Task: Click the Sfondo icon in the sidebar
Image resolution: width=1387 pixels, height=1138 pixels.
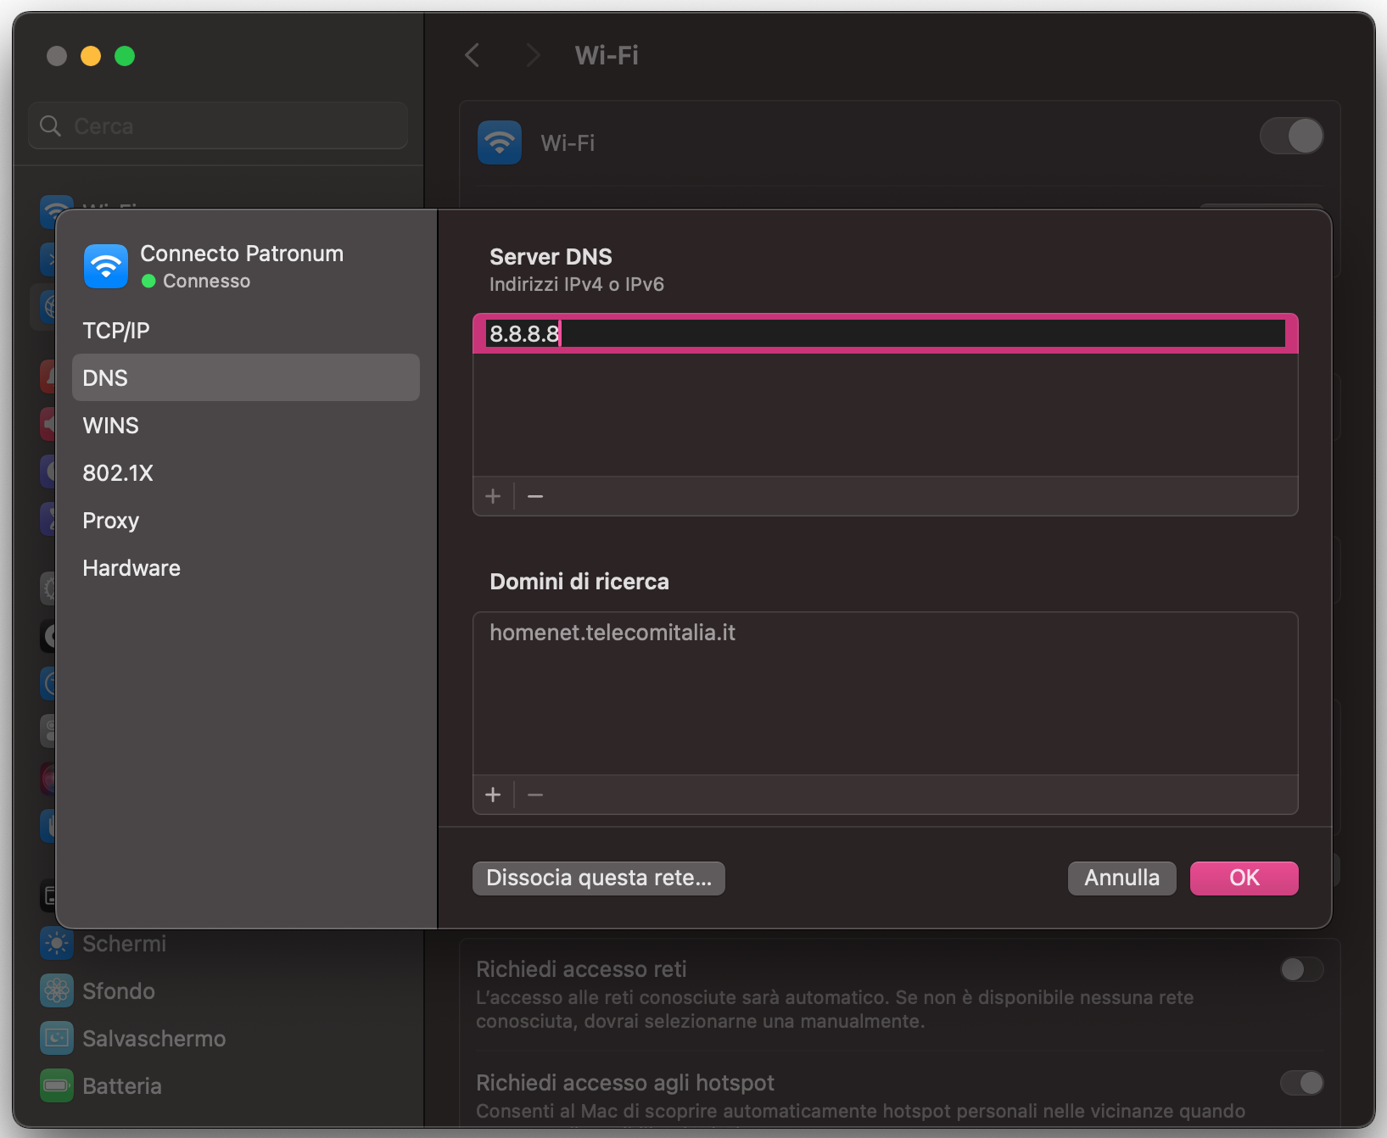Action: [55, 990]
